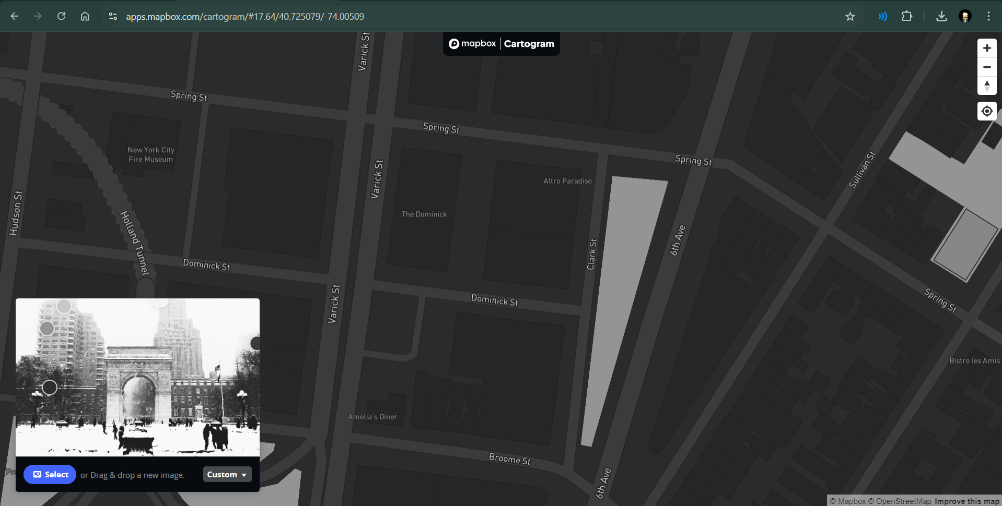
Task: Open the browser home page
Action: point(85,16)
